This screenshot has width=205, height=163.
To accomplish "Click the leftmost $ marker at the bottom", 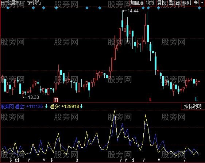I will tap(11, 160).
